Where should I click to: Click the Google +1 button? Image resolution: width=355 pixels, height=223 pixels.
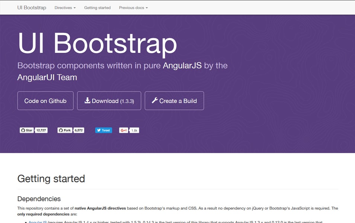click(124, 130)
